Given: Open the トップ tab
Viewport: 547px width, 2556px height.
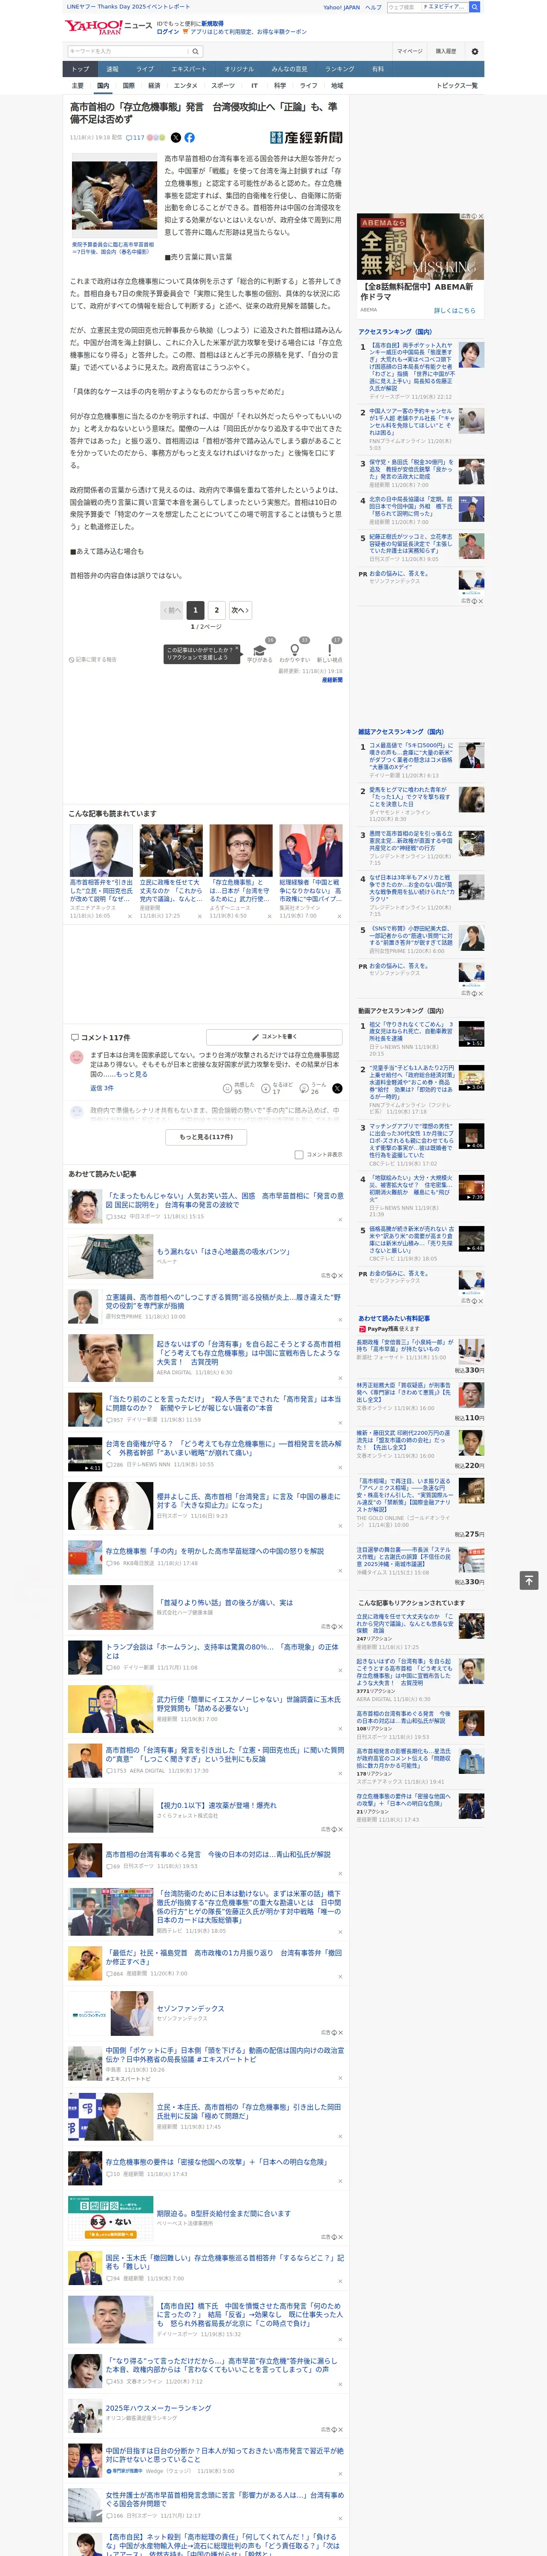Looking at the screenshot, I should [x=81, y=69].
